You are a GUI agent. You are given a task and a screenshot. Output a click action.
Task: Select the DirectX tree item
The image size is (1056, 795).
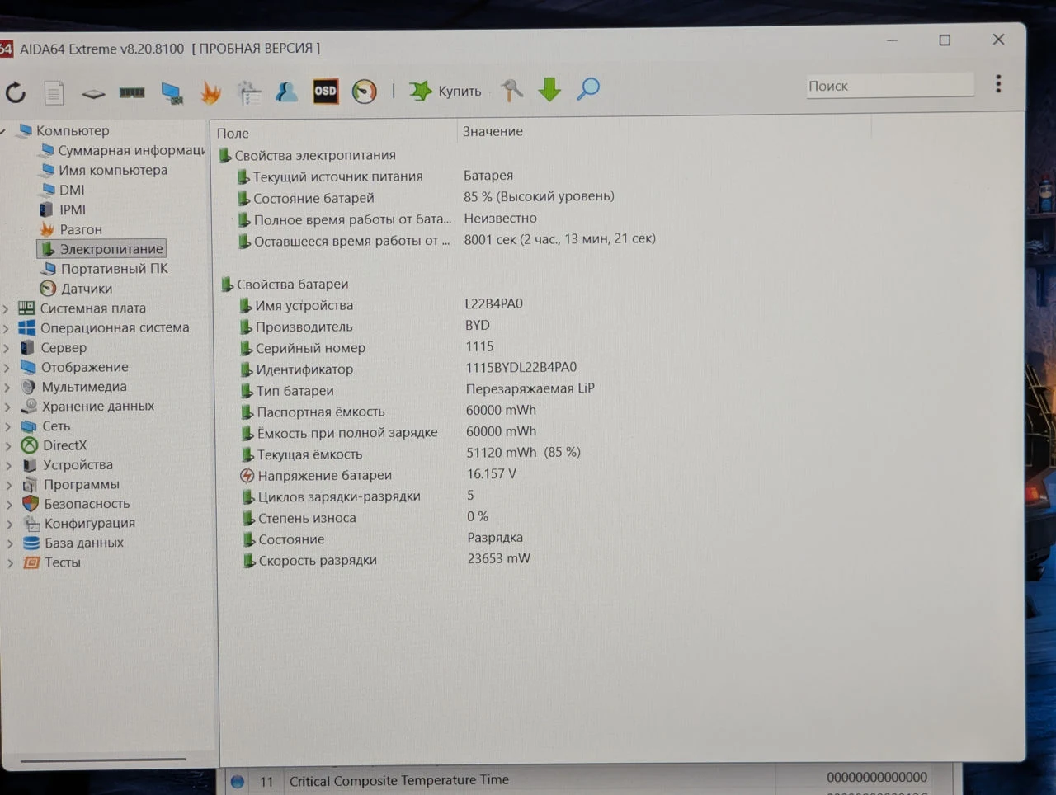[x=54, y=445]
